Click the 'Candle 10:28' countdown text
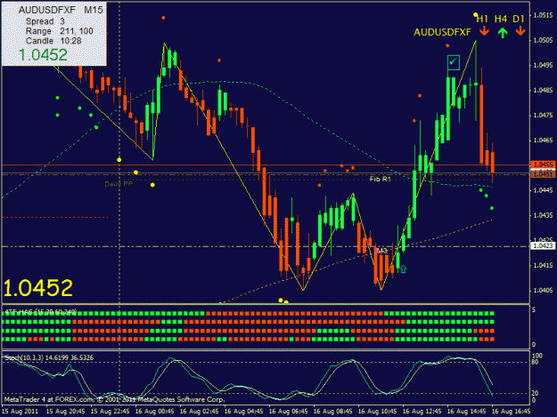 [x=53, y=41]
